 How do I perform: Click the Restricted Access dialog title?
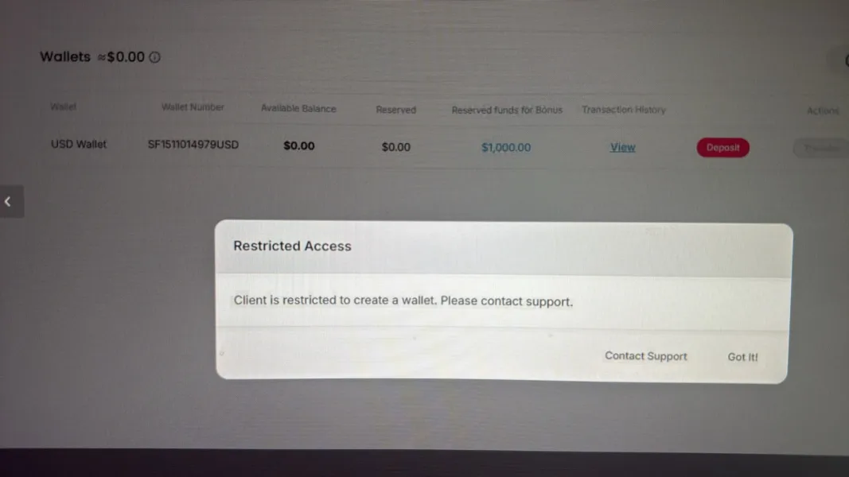pyautogui.click(x=292, y=246)
